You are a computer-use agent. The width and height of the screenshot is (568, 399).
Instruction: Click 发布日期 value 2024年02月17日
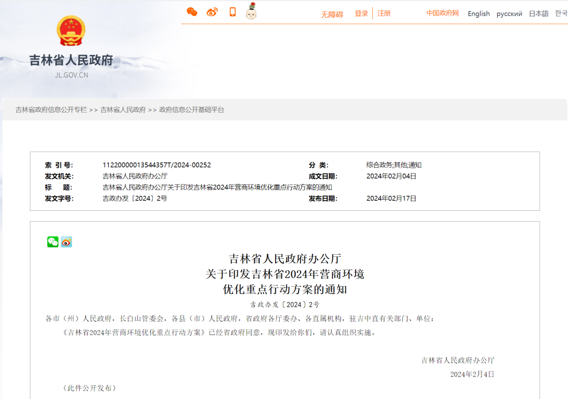coord(391,198)
